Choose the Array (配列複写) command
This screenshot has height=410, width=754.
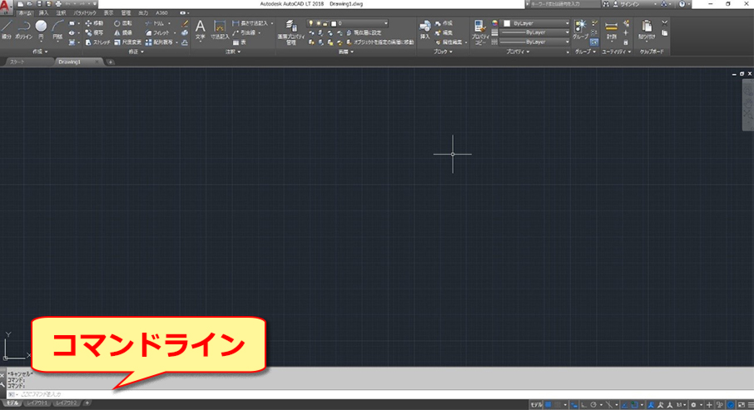(x=159, y=42)
